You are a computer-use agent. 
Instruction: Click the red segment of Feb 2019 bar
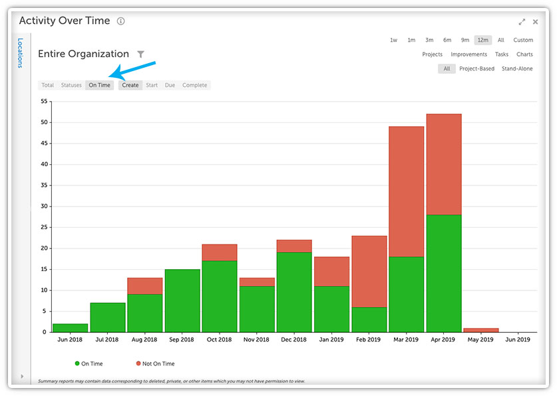(369, 272)
